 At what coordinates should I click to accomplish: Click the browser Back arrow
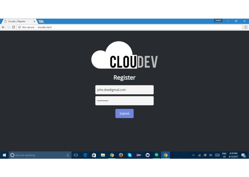coord(3,27)
